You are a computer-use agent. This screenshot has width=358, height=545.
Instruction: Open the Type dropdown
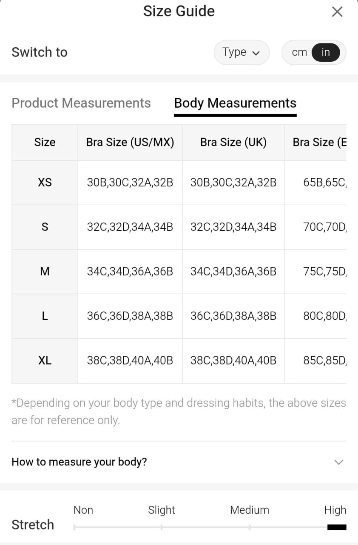point(241,52)
